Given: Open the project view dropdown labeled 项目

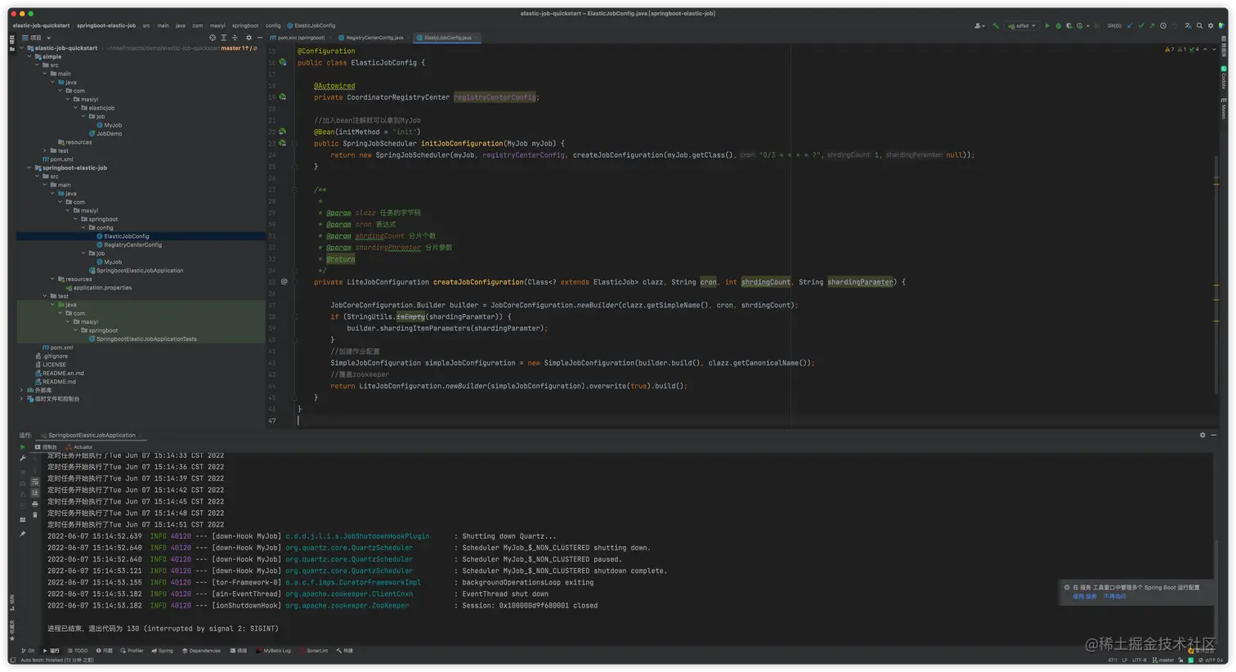Looking at the screenshot, I should pyautogui.click(x=37, y=38).
